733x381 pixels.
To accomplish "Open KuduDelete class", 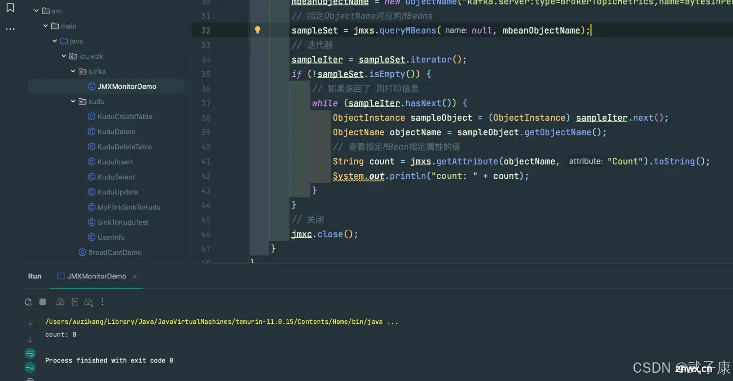I will [x=116, y=132].
